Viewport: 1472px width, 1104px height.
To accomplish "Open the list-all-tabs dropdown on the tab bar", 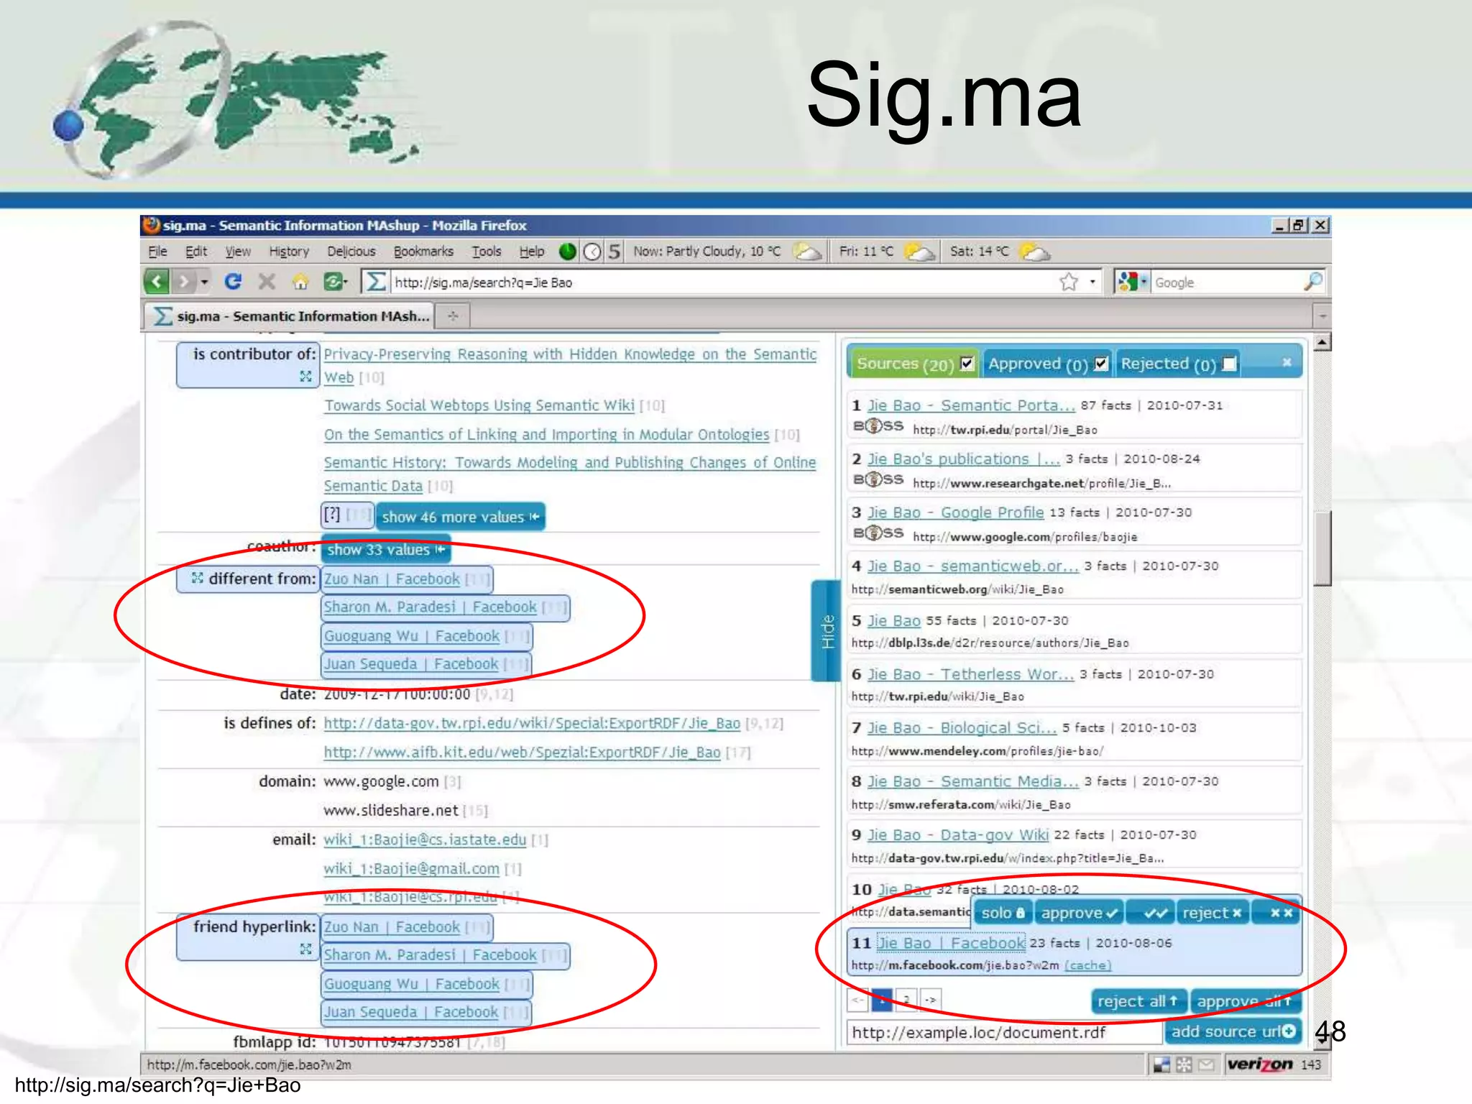I will (1322, 316).
